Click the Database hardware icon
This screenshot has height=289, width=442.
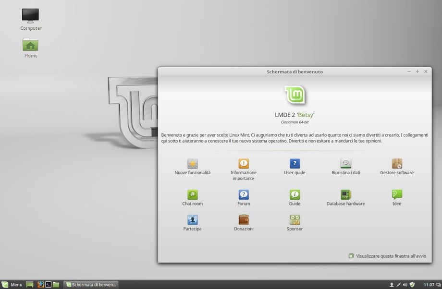pos(346,195)
